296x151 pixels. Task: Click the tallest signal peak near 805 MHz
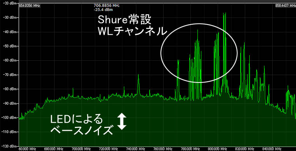[224, 14]
